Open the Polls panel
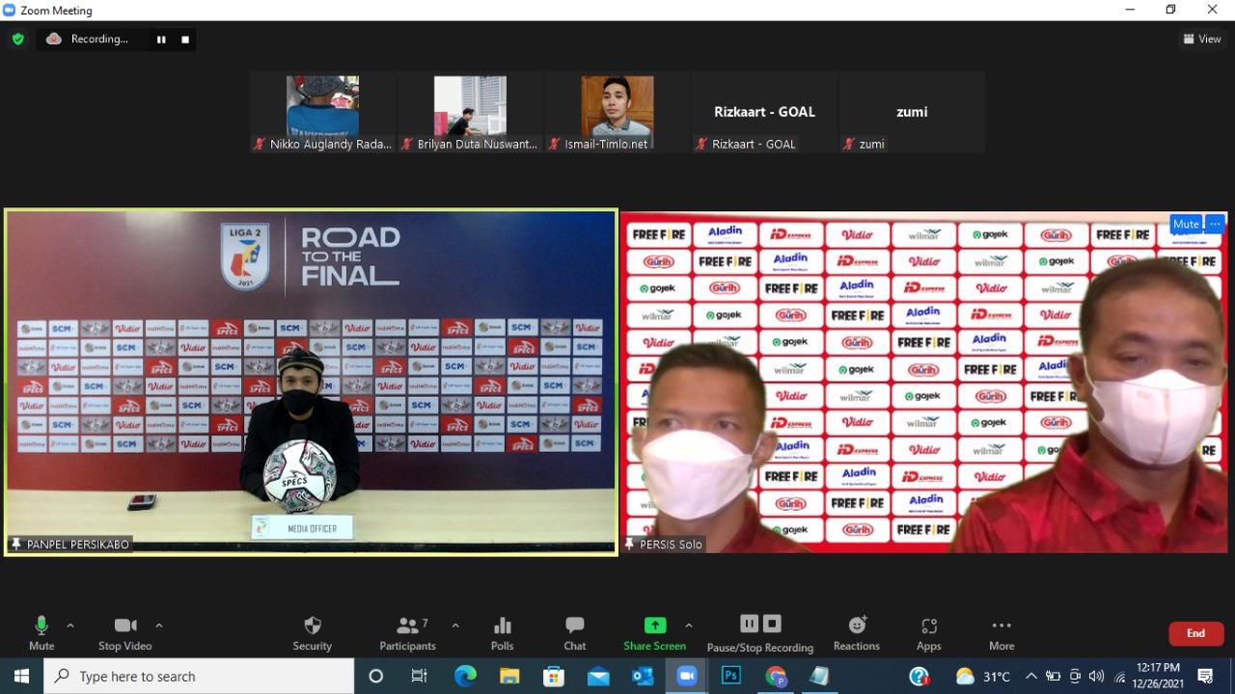The width and height of the screenshot is (1235, 694). 502,631
